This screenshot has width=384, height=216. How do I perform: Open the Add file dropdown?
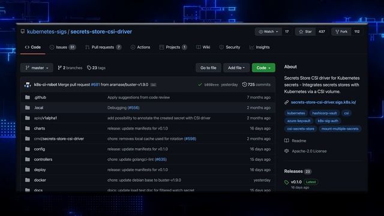(236, 68)
